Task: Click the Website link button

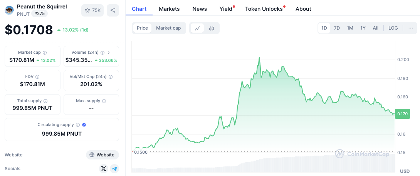Action: (x=102, y=155)
